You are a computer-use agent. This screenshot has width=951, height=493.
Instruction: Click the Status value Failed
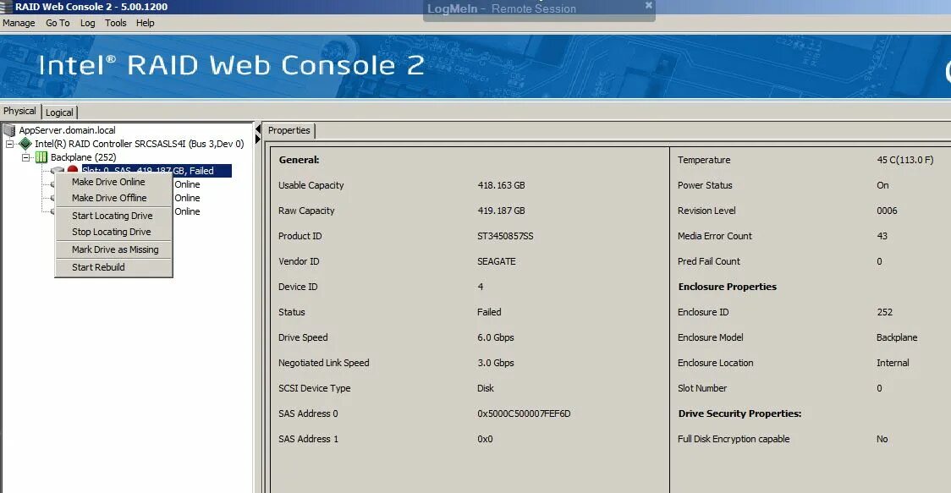pos(489,312)
